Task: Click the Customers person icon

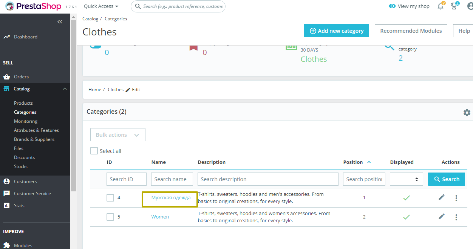Action: [6, 182]
